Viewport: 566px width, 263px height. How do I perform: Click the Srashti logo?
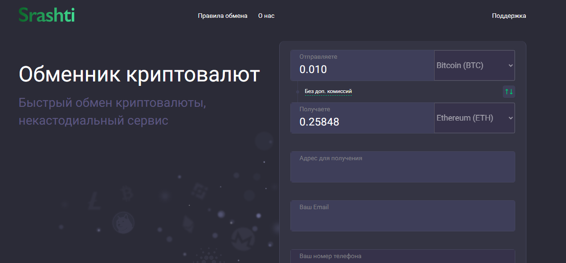46,15
